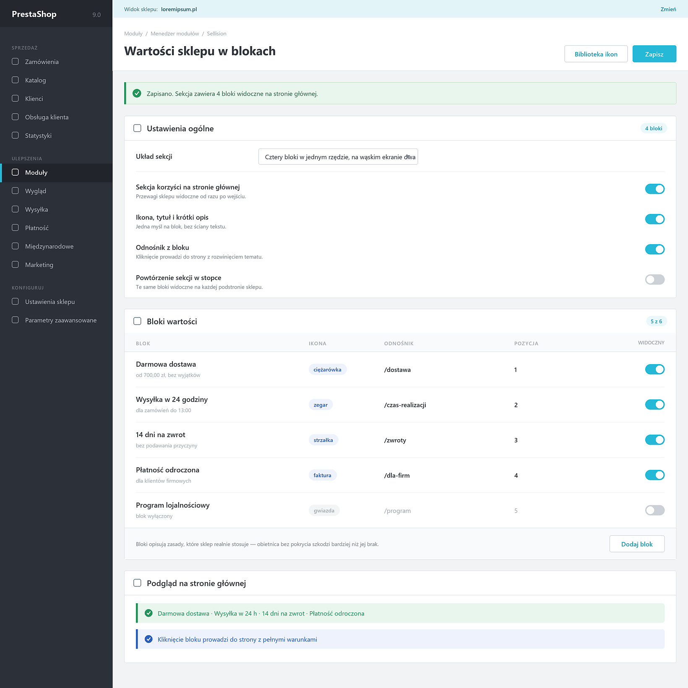Screen dimensions: 688x688
Task: Open Biblioteka ikon
Action: pyautogui.click(x=596, y=54)
